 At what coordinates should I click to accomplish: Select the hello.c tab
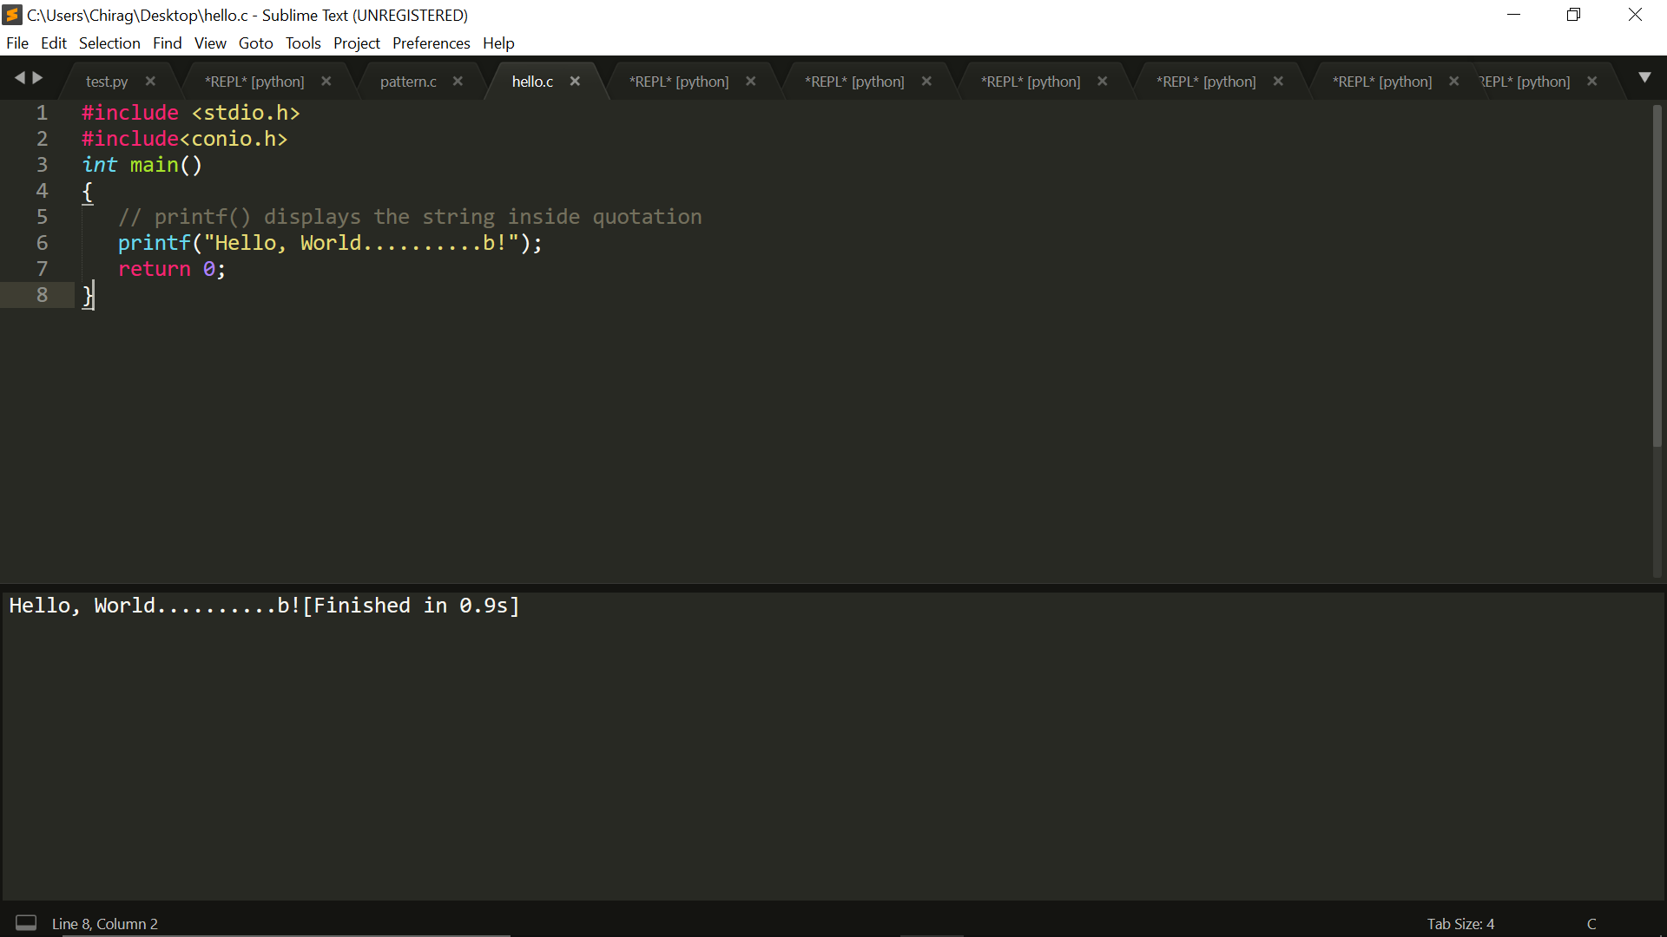tap(532, 82)
